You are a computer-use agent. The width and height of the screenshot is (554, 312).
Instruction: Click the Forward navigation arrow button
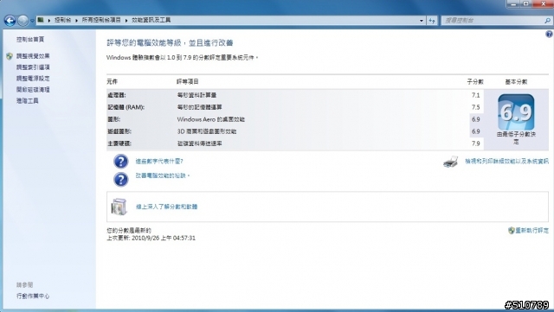pyautogui.click(x=23, y=21)
